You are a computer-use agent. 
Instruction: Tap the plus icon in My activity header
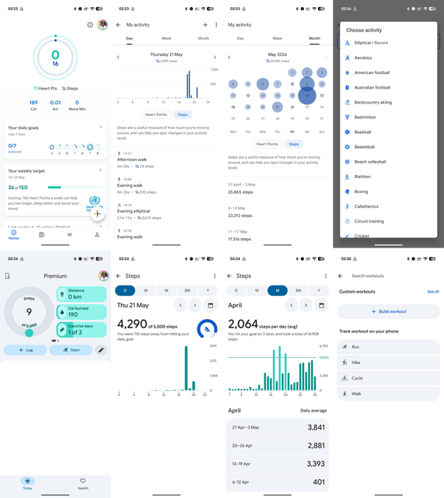click(205, 25)
